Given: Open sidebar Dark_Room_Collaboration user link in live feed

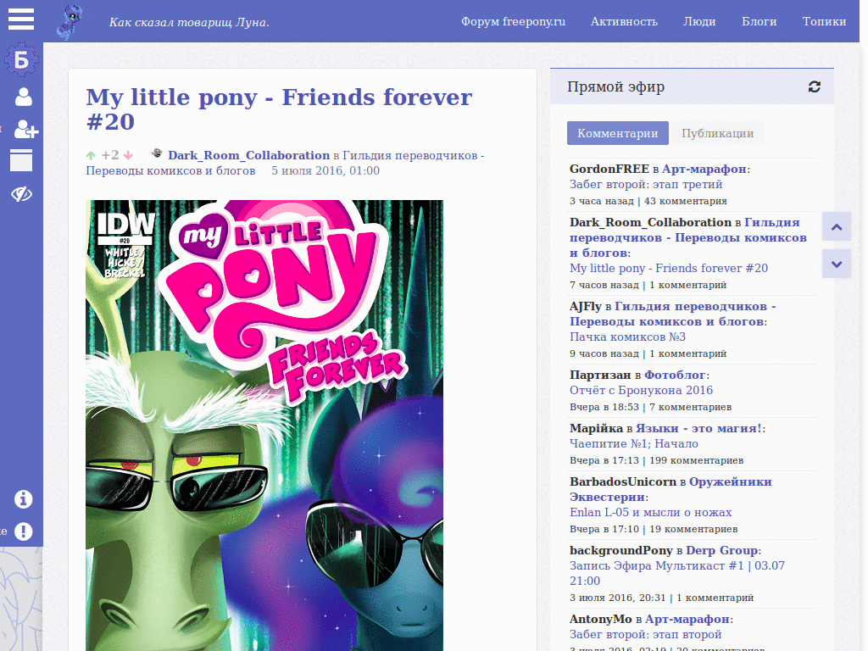Looking at the screenshot, I should (650, 223).
